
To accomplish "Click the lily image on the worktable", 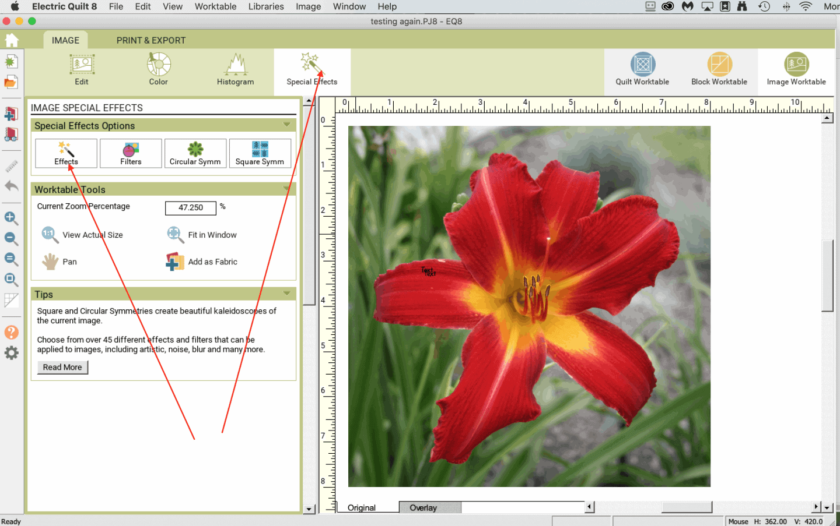I will tap(529, 306).
